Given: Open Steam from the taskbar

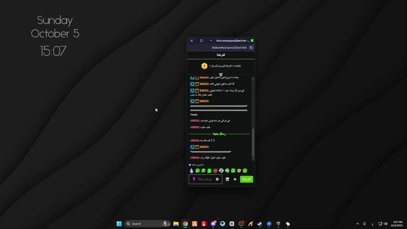Looking at the screenshot, I should click(260, 224).
